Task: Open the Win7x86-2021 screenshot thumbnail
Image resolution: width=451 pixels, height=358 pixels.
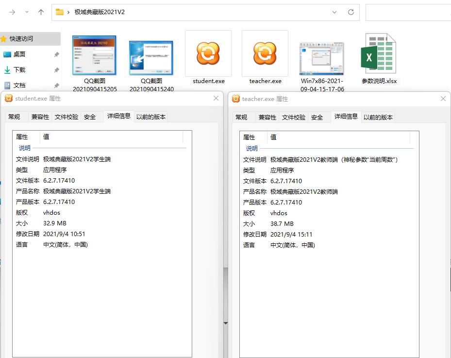Action: click(x=322, y=53)
